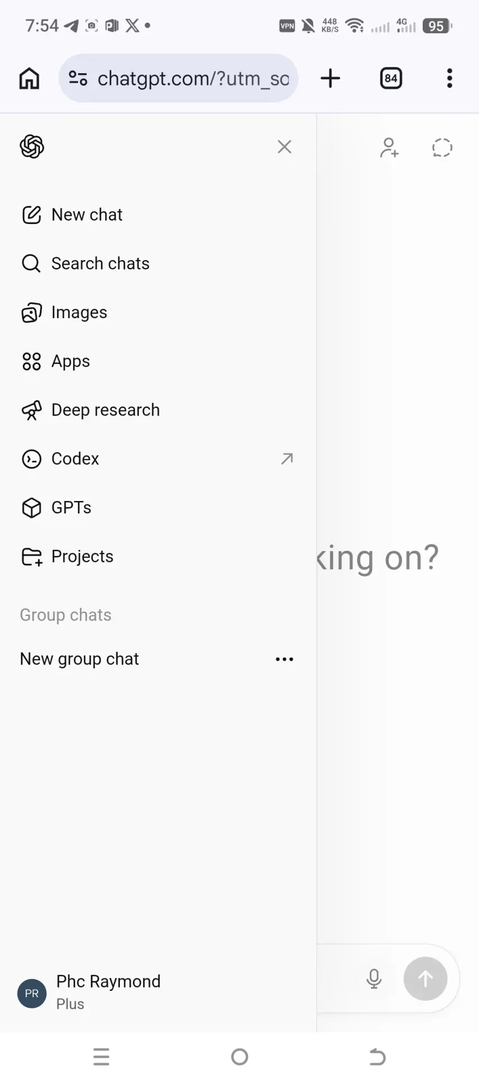
Task: Click the ChatGPT logo icon in sidebar
Action: click(32, 147)
